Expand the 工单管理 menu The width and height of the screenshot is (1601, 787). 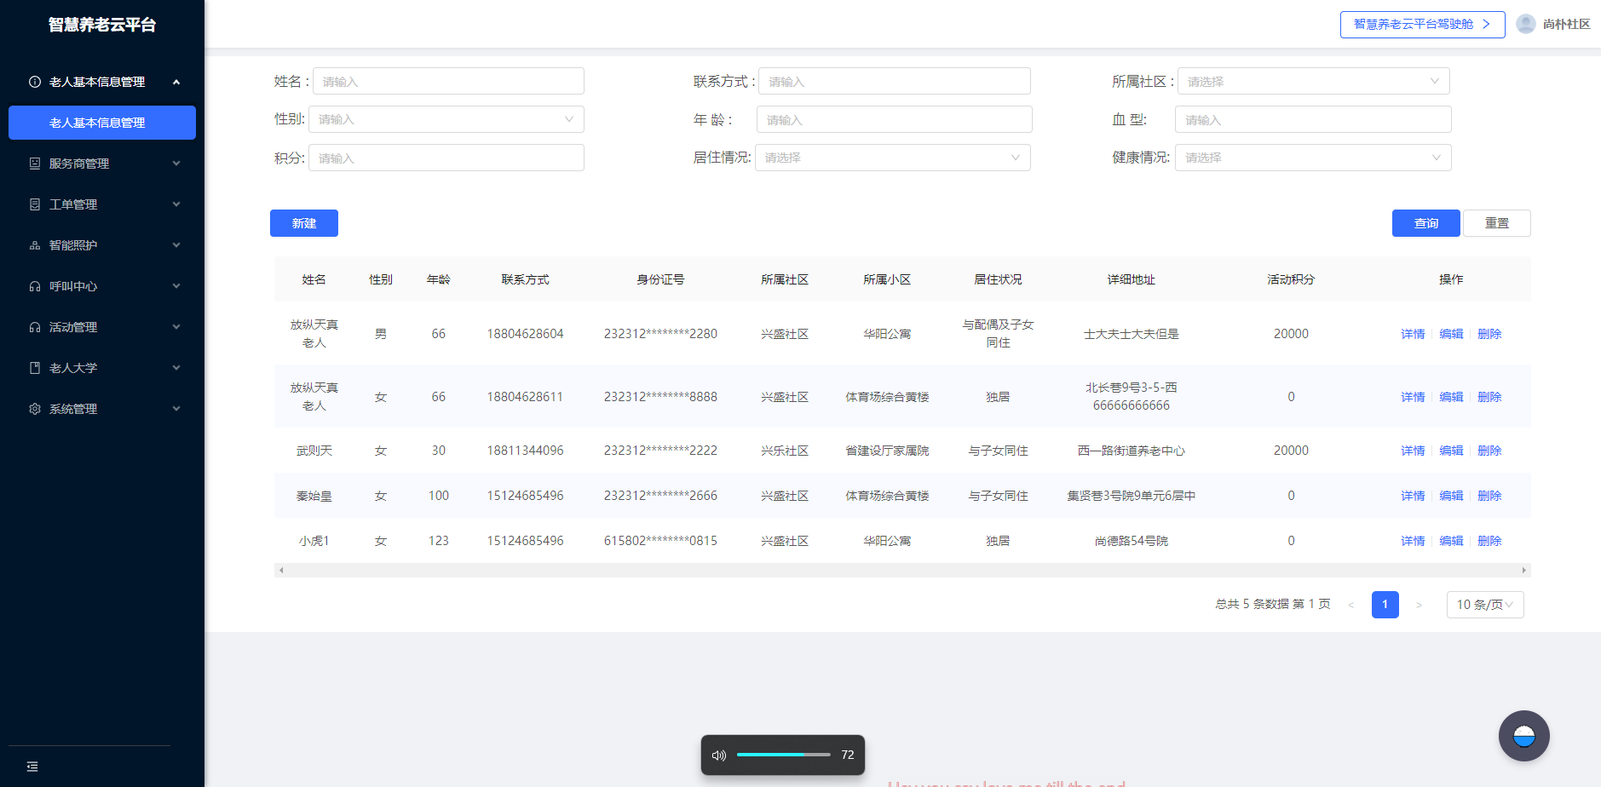[176, 204]
